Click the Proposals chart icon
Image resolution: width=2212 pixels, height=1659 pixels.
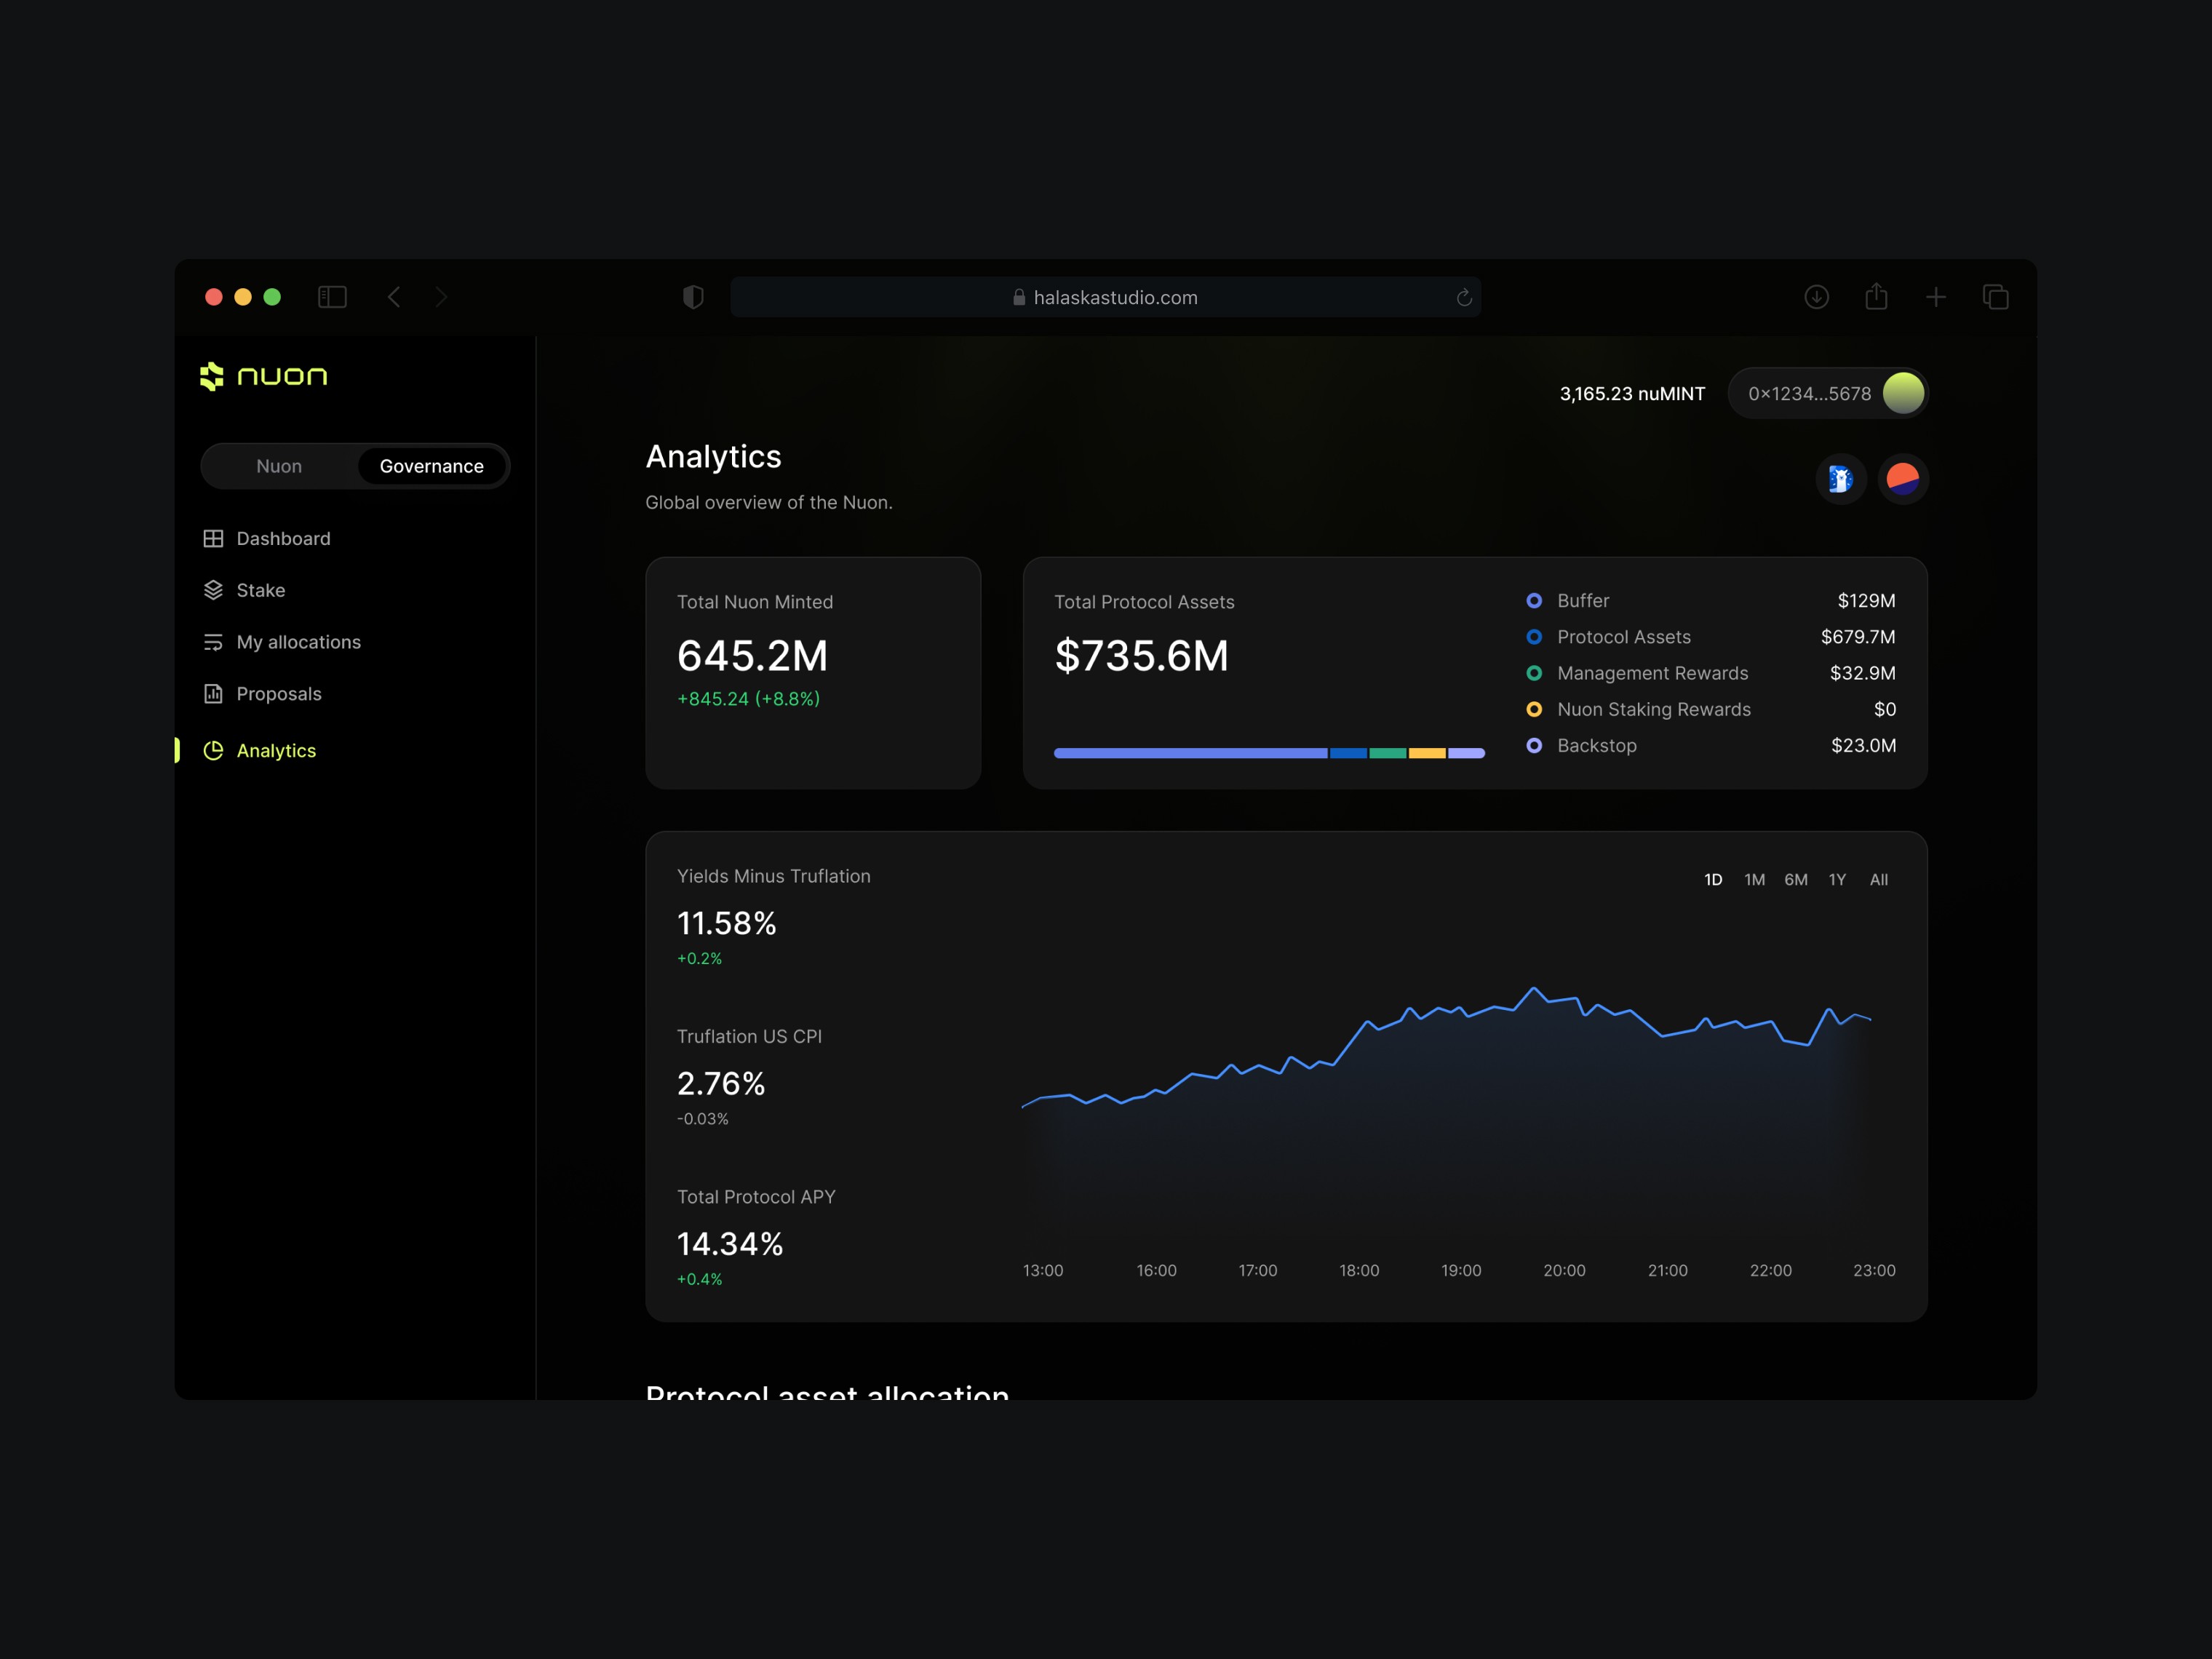[x=213, y=694]
